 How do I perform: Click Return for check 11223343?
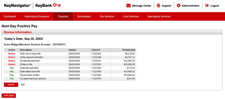click(12, 54)
